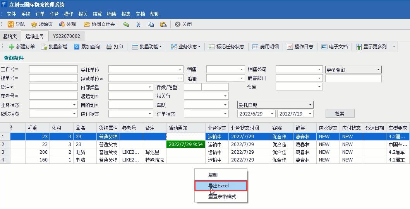Switch to the YS22070002 tab
The width and height of the screenshot is (410, 209).
[x=67, y=36]
